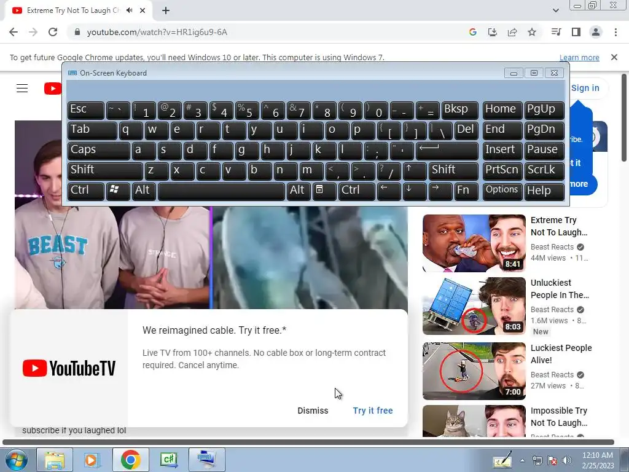Open Impossible Try Not To Laugh video title
Screen dimensions: 629x472
pyautogui.click(x=559, y=417)
